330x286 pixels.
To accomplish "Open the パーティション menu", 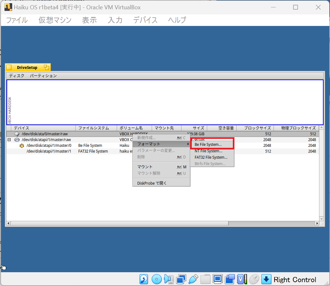I will click(43, 76).
